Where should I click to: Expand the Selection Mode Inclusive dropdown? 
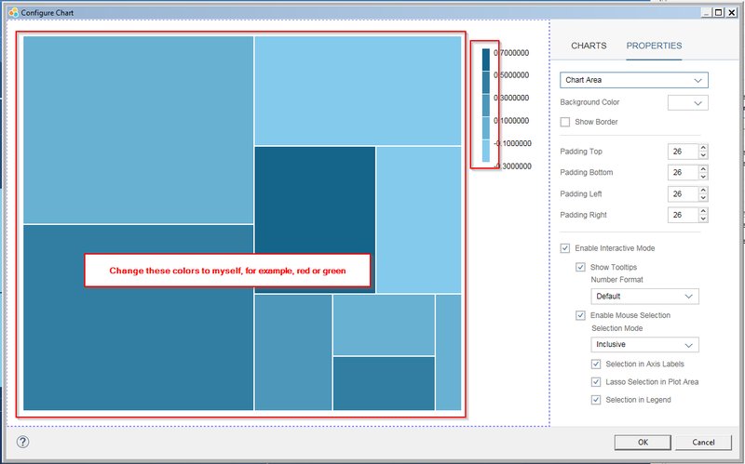tap(644, 344)
